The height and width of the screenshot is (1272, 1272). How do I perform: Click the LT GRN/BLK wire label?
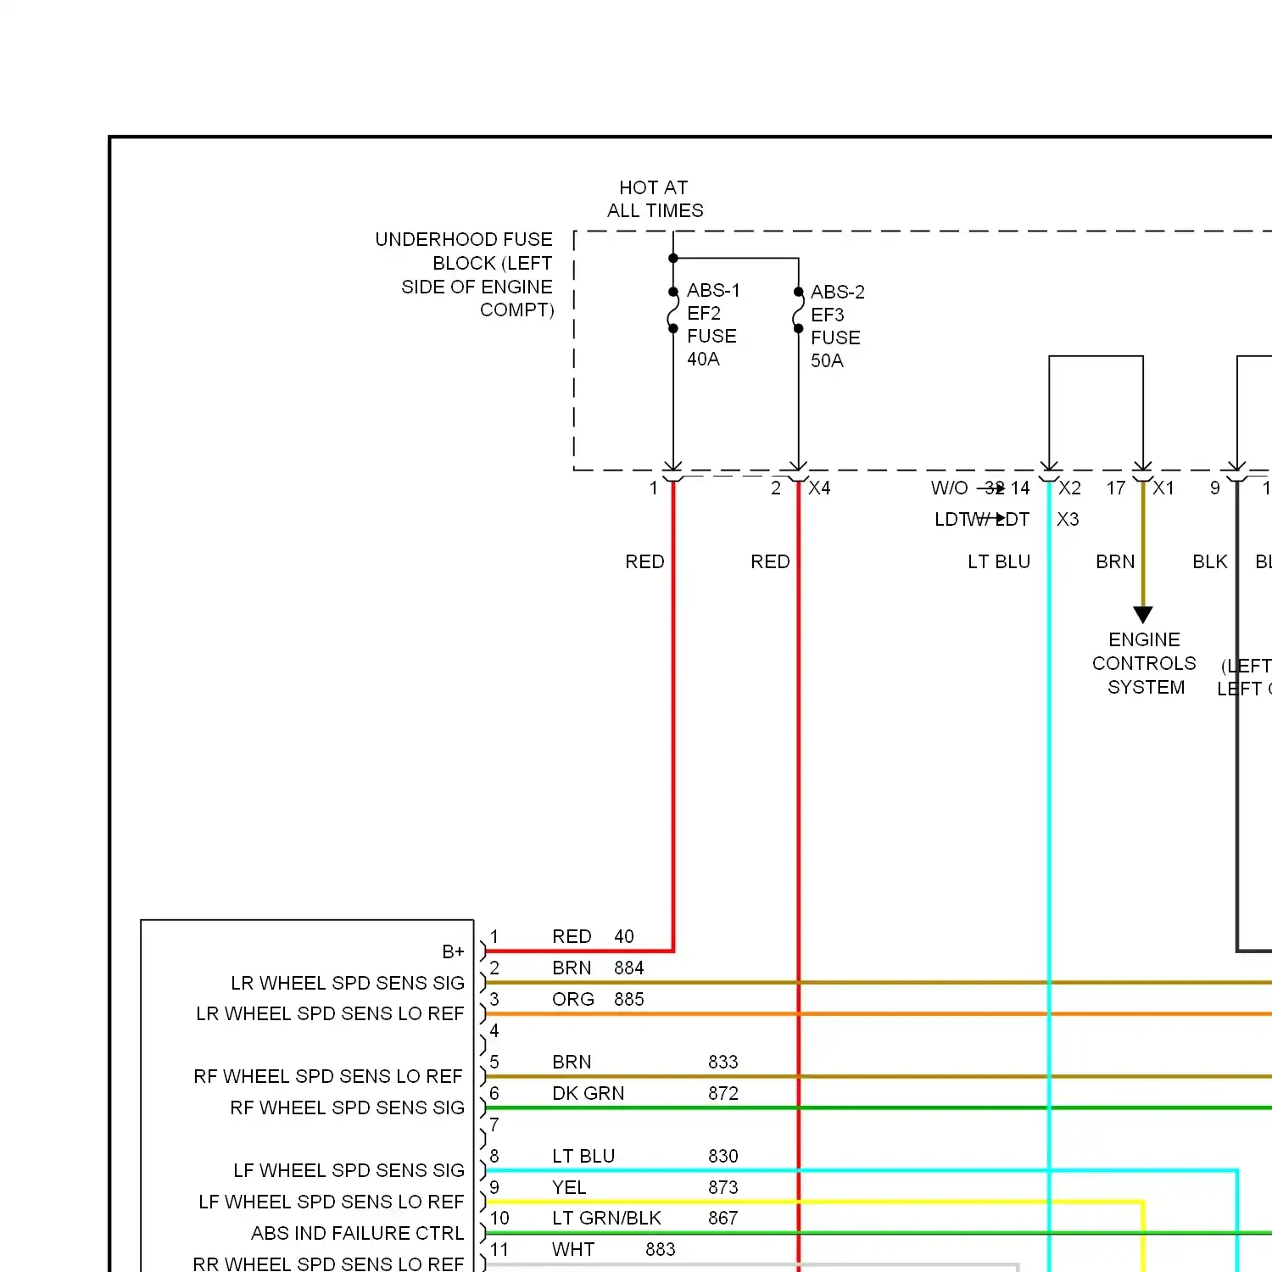pos(606,1219)
